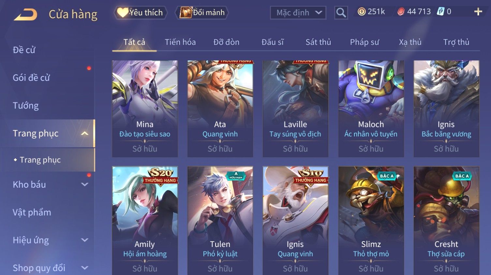Open the Mặc định sort dropdown
This screenshot has width=491, height=275.
coord(298,13)
